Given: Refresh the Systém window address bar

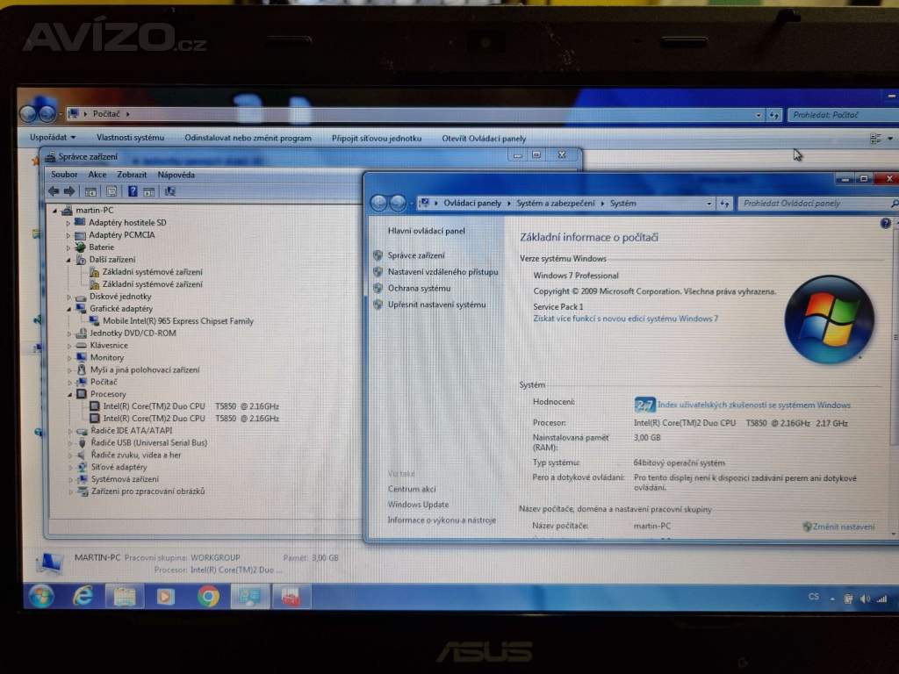Looking at the screenshot, I should [724, 204].
